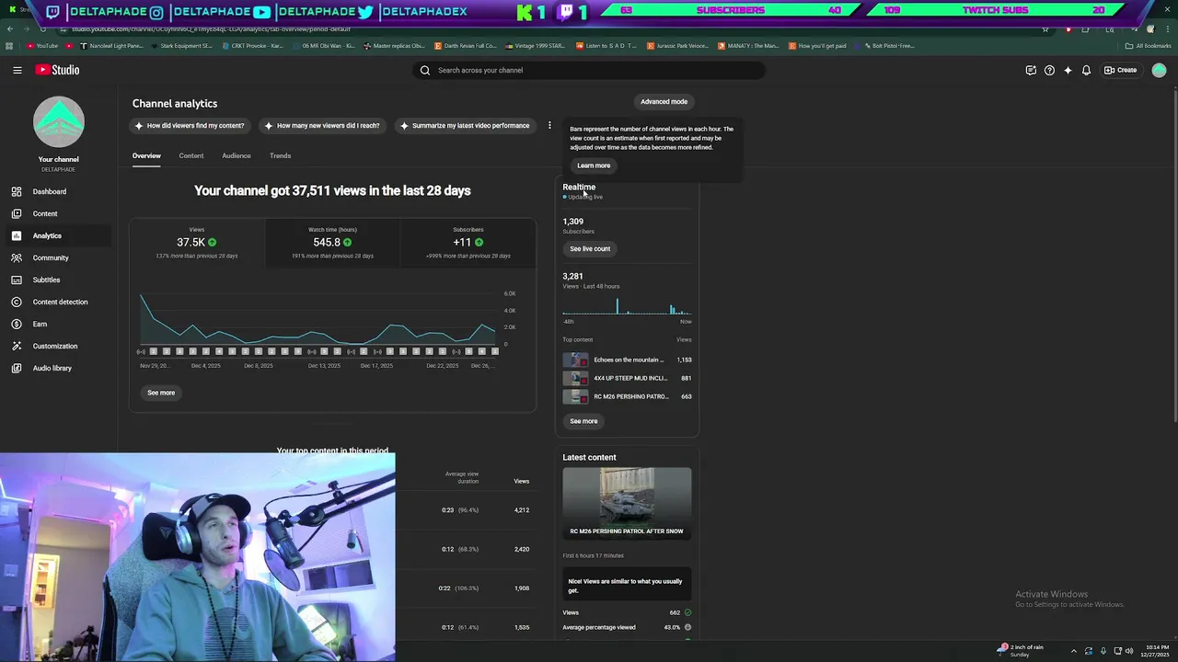Open 'Echoes on the mountain' top content row
Screen dimensions: 1178x662
click(627, 360)
